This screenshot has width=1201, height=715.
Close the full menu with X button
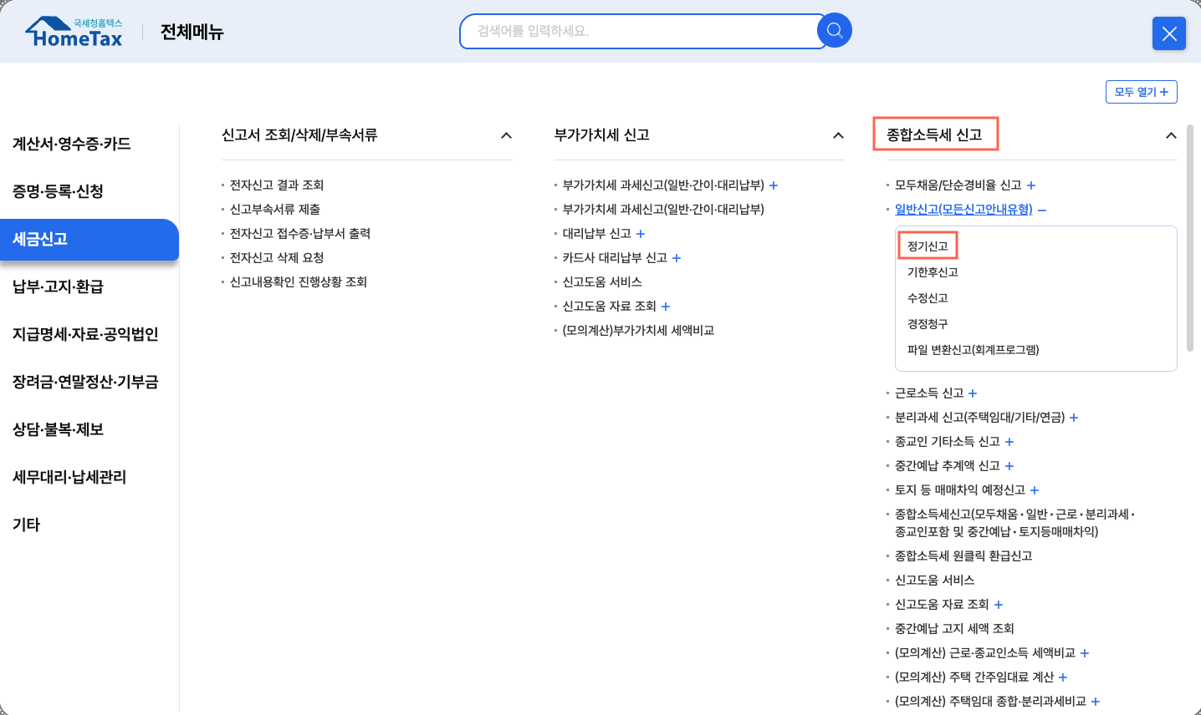1168,33
